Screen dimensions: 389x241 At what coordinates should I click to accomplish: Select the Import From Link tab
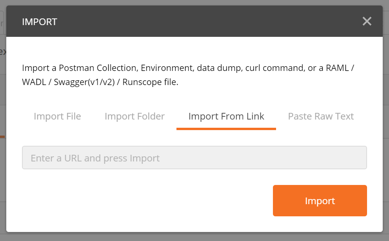point(226,116)
